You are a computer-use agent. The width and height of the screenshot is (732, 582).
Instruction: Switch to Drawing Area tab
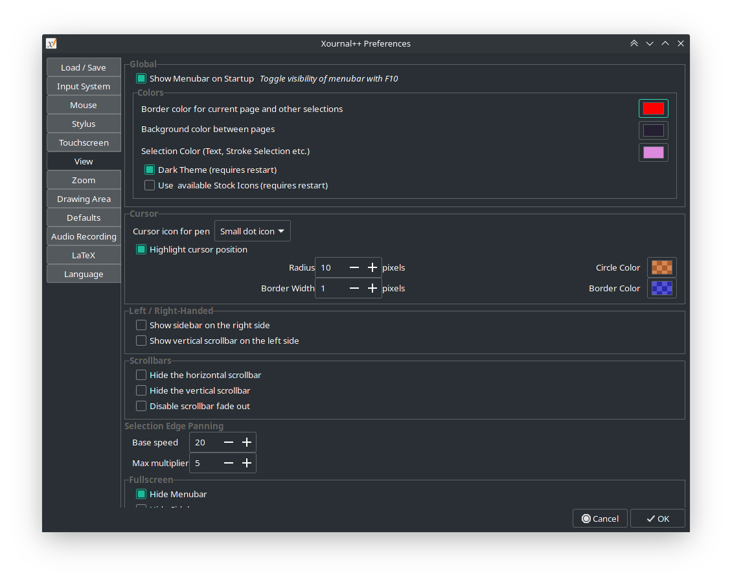pyautogui.click(x=84, y=199)
